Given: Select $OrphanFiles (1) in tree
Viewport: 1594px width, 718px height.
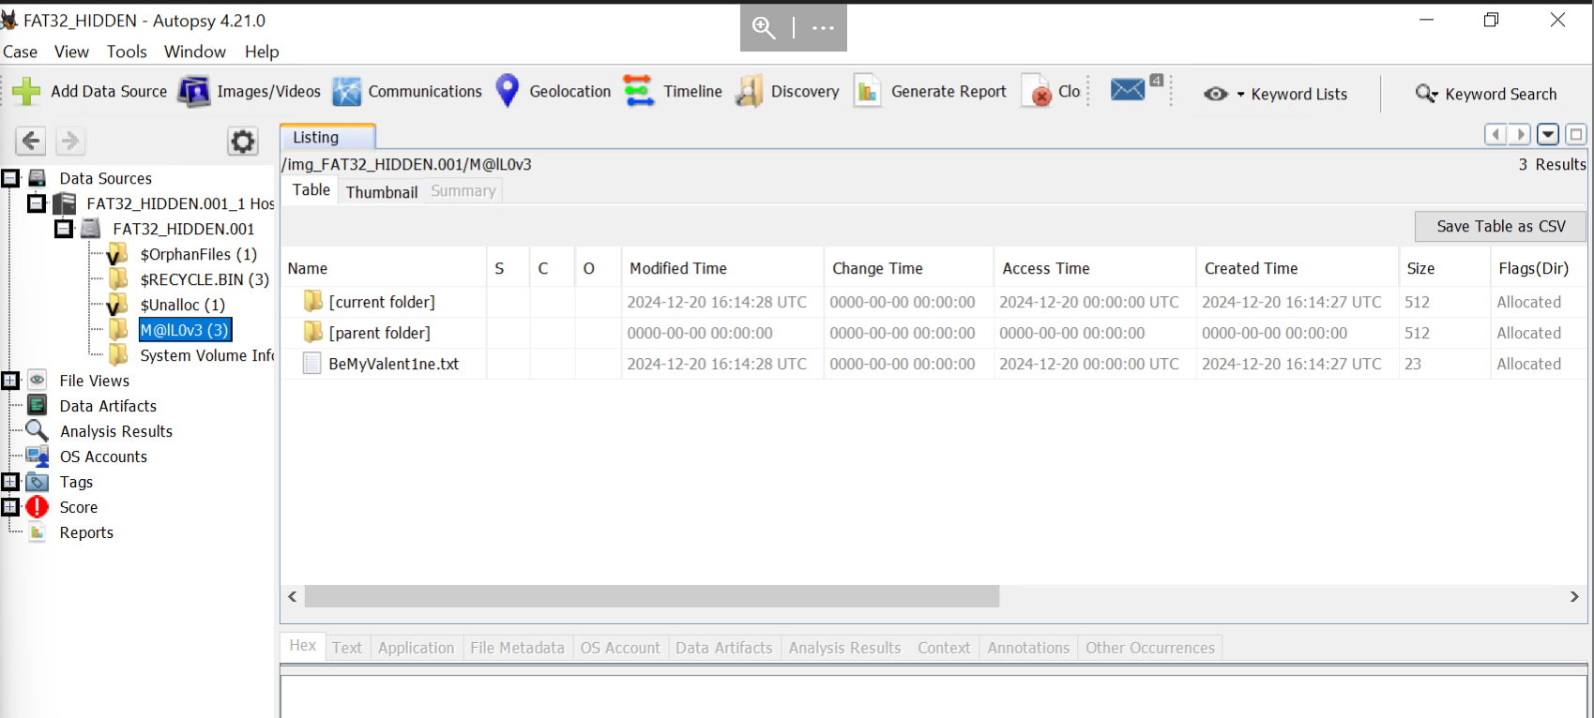Looking at the screenshot, I should pos(198,254).
